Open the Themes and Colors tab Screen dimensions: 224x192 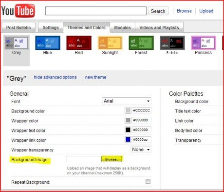tap(87, 27)
